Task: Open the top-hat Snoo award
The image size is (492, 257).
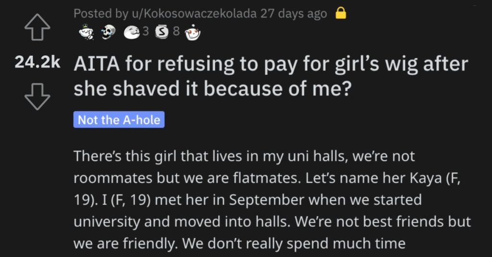Action: pos(86,32)
